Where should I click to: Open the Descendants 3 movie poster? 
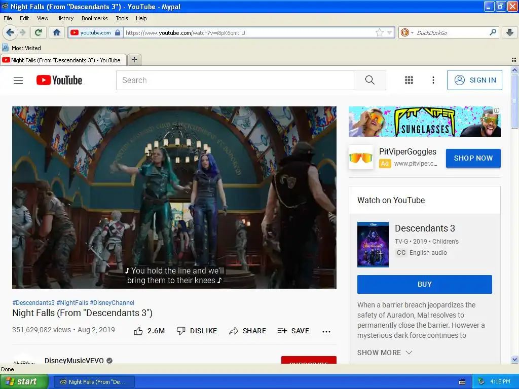coord(373,244)
